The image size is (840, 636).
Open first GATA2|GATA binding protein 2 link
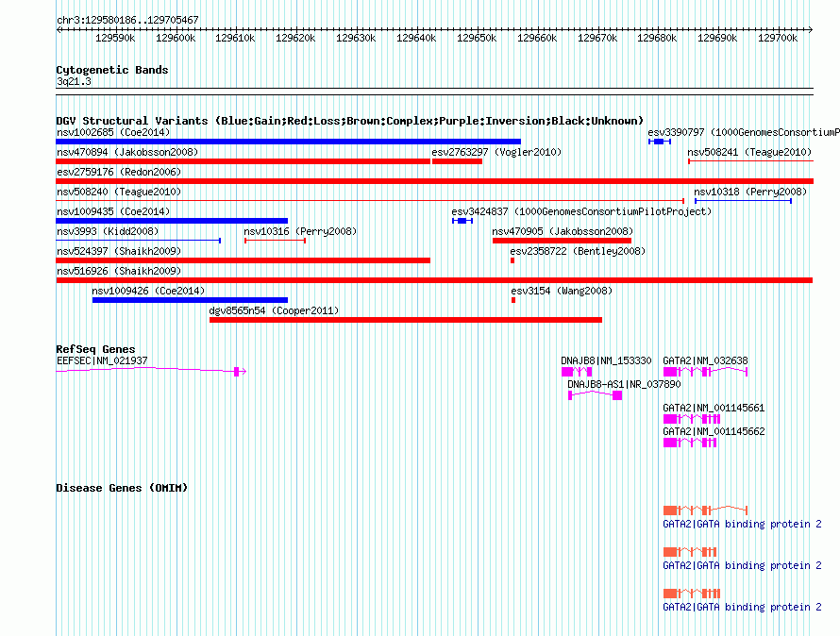click(x=742, y=524)
